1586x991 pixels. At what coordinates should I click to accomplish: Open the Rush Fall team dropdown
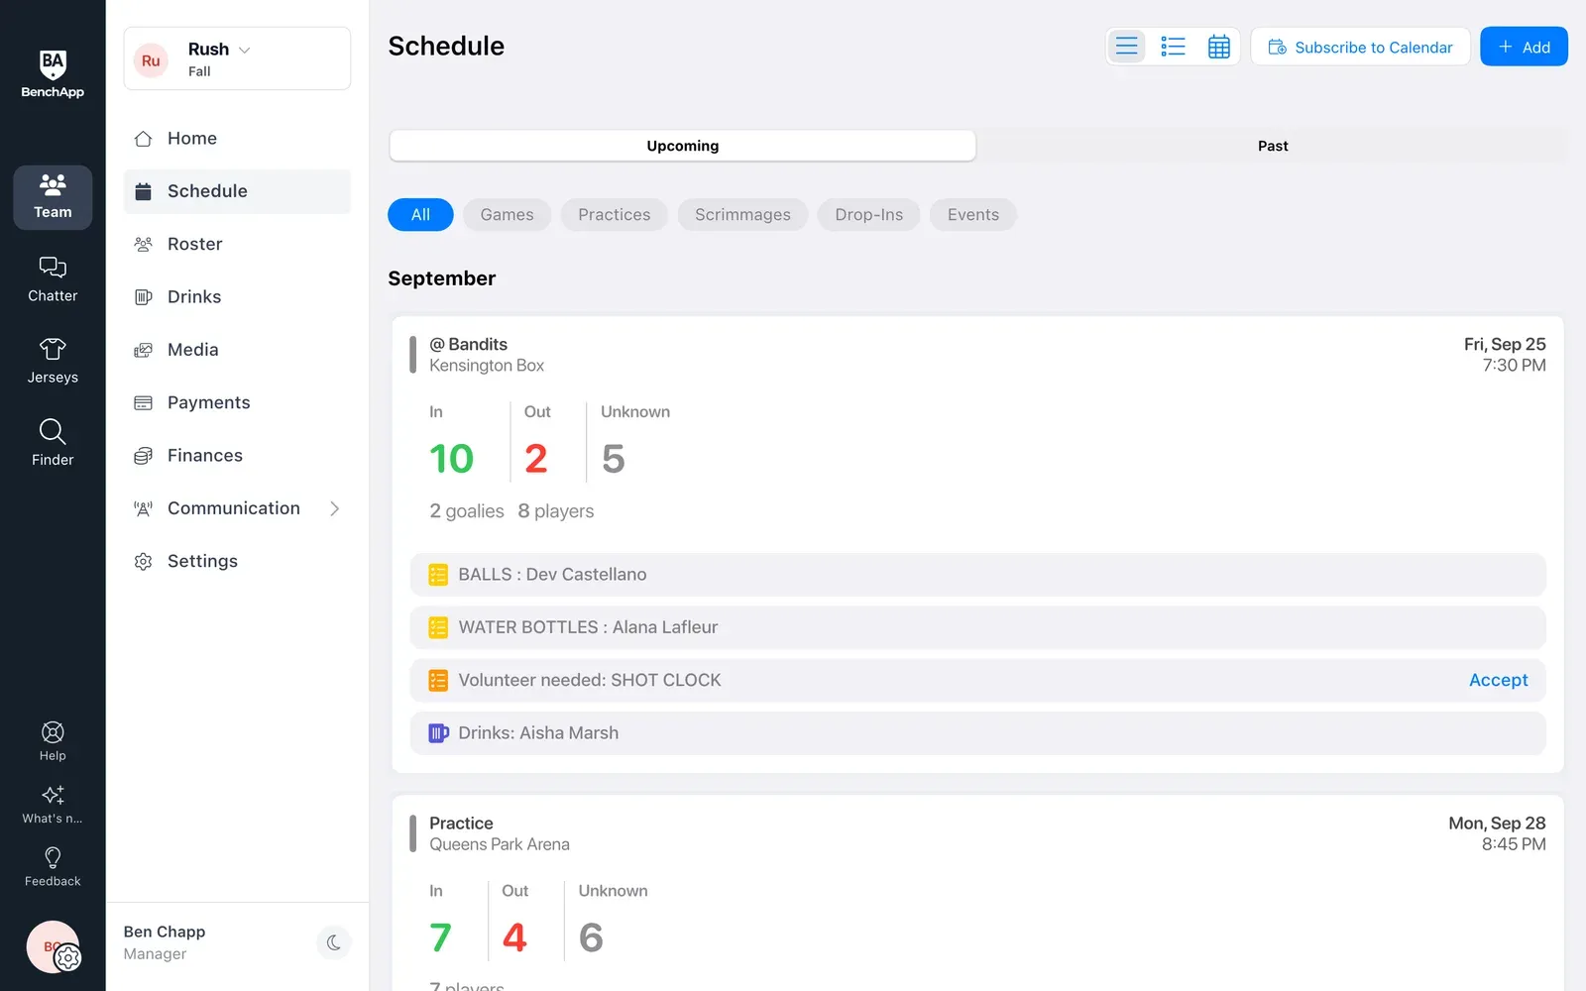coord(237,58)
